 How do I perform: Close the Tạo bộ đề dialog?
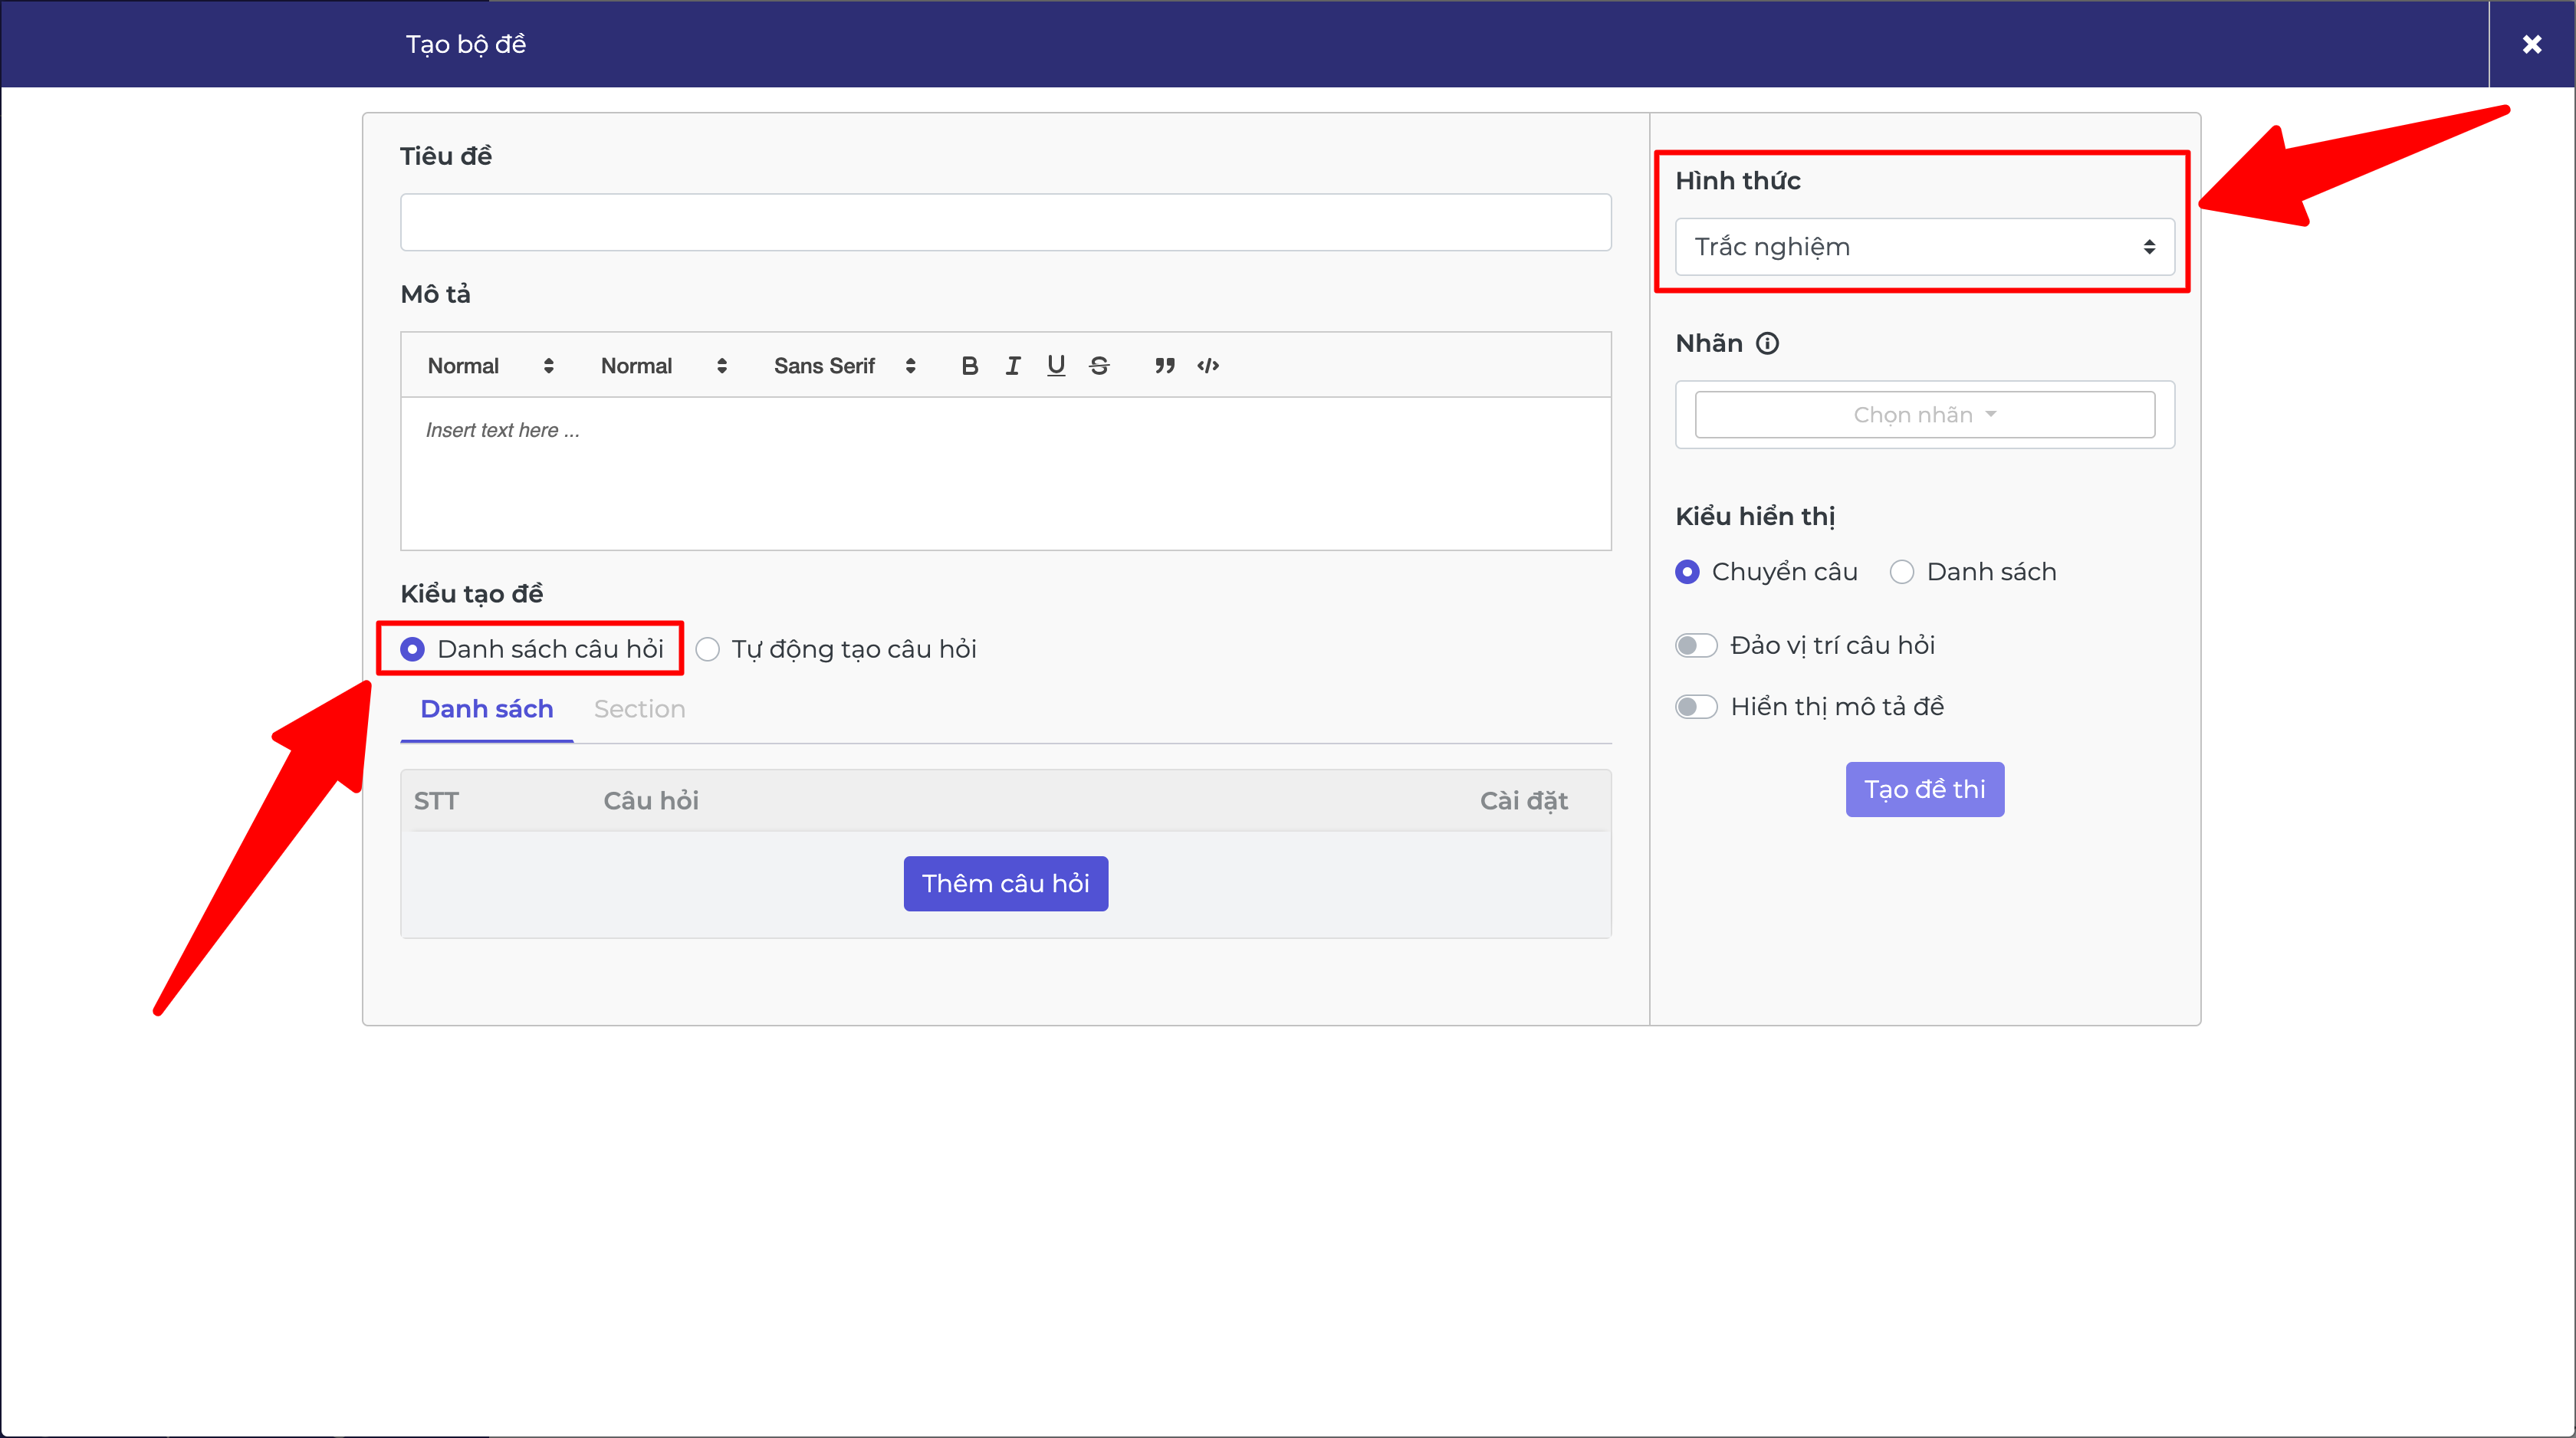(x=2531, y=44)
